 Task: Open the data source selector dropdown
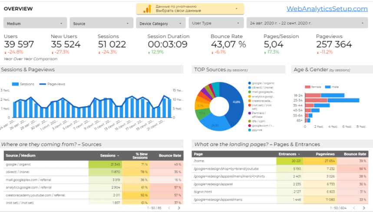pos(190,9)
